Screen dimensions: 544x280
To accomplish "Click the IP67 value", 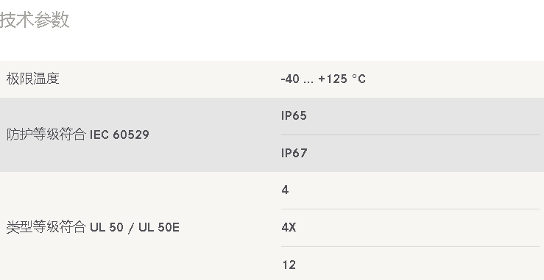I will pyautogui.click(x=294, y=153).
